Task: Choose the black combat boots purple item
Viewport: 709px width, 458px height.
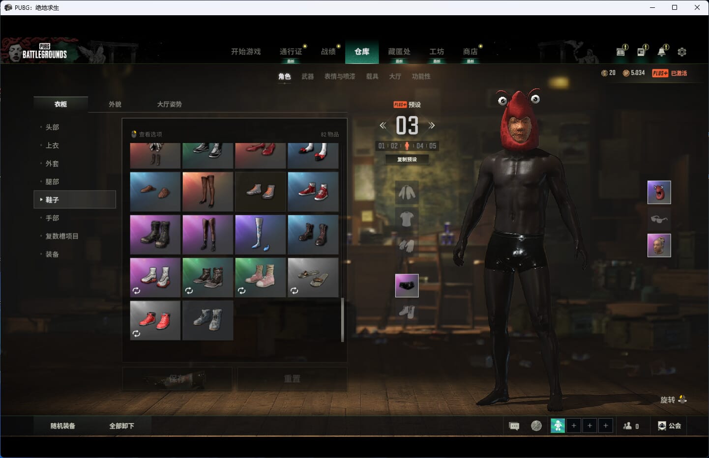Action: pyautogui.click(x=155, y=234)
